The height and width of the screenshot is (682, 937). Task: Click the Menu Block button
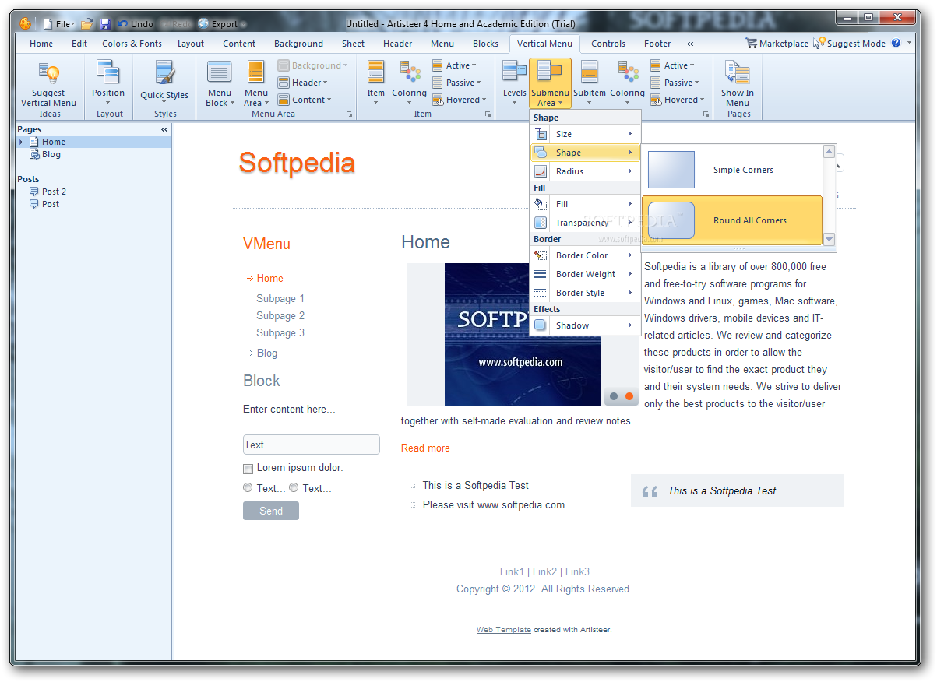[220, 83]
